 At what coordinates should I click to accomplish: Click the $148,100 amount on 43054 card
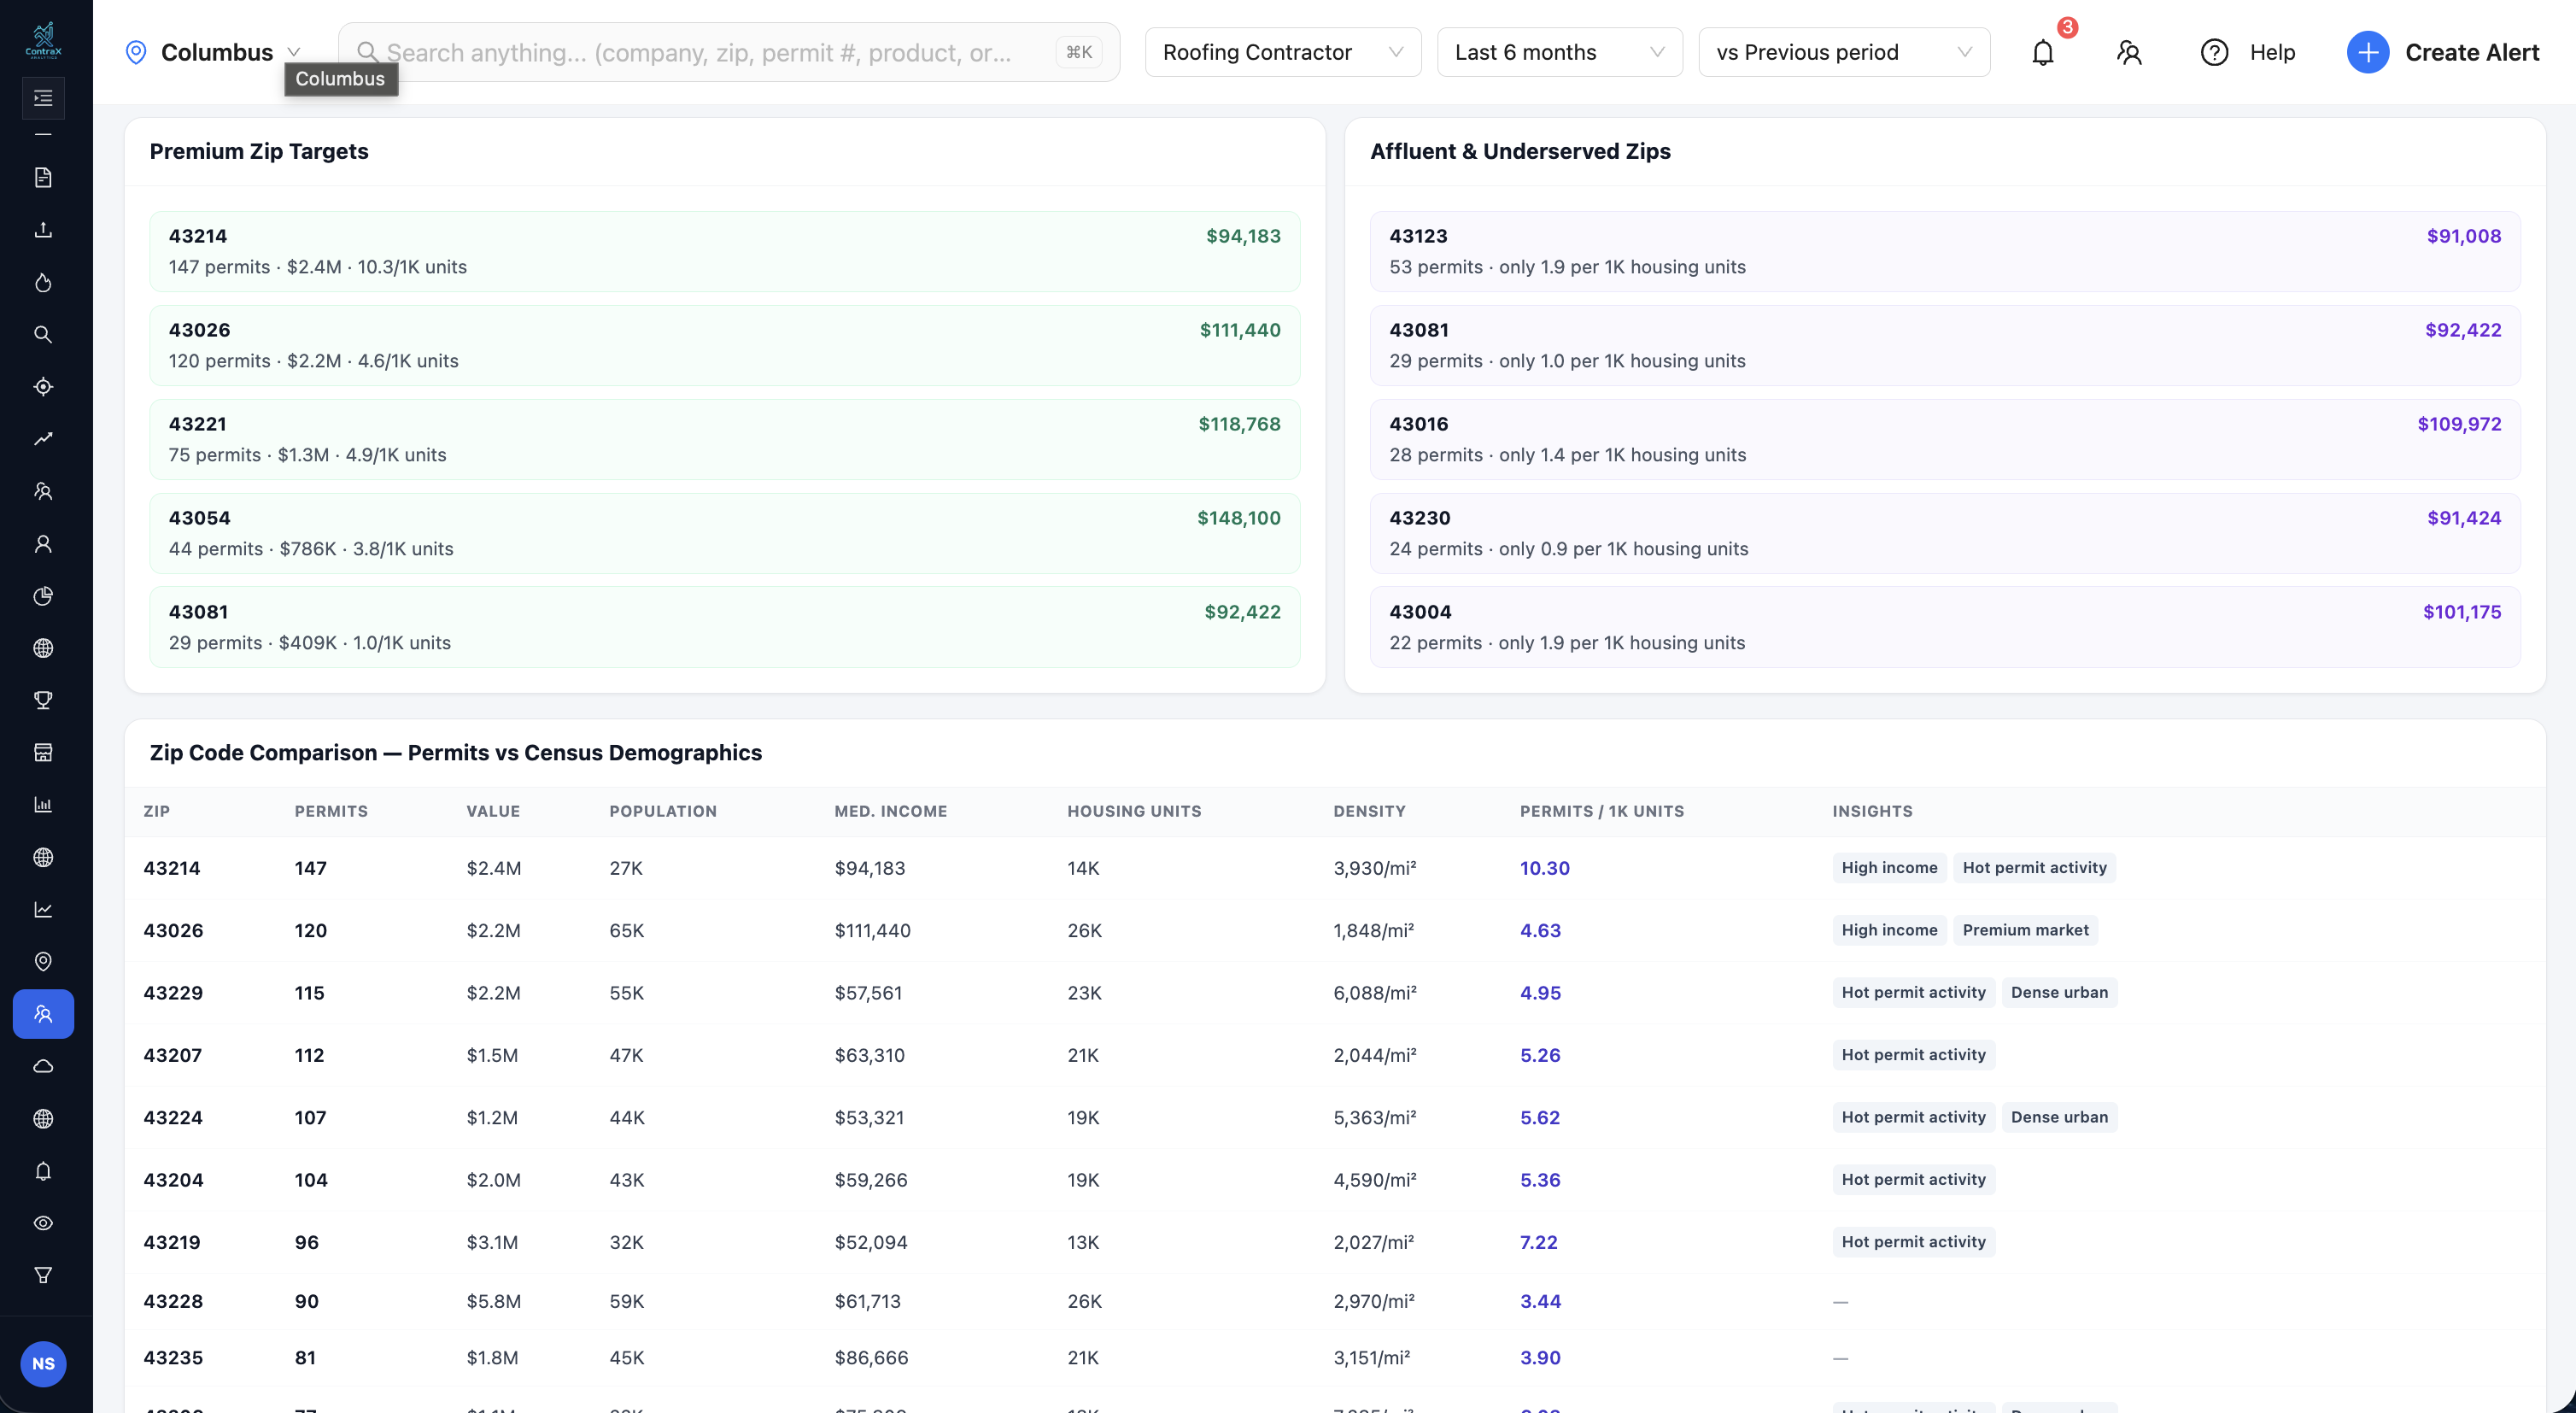[x=1239, y=518]
